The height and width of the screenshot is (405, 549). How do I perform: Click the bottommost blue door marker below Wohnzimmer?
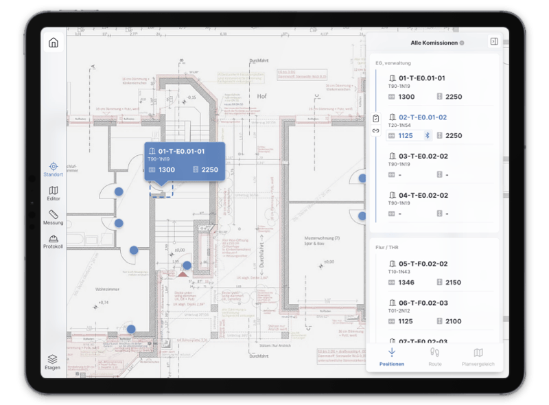(131, 329)
